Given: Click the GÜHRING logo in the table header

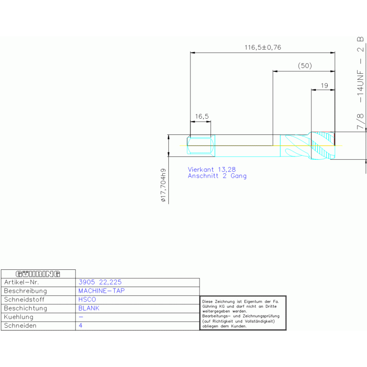Looking at the screenshot, I should pos(38,274).
